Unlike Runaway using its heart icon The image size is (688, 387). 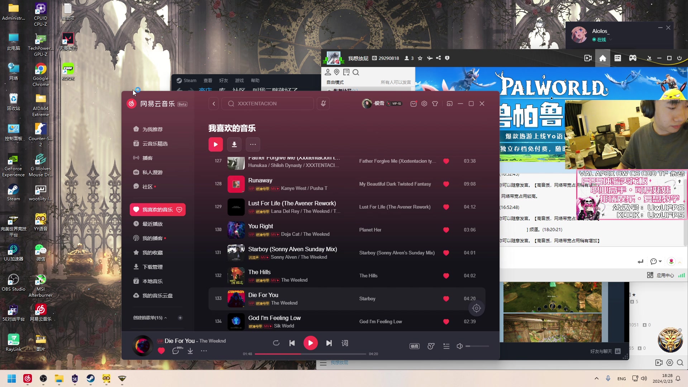(446, 184)
